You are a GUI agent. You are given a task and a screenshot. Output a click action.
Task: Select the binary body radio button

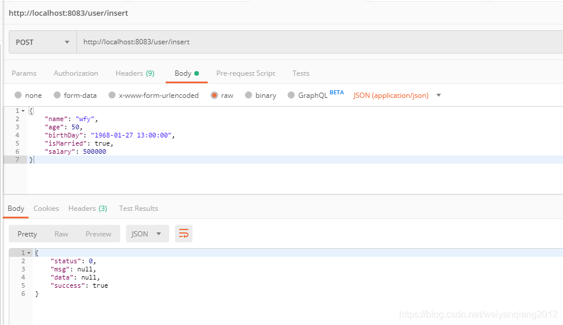click(x=249, y=95)
